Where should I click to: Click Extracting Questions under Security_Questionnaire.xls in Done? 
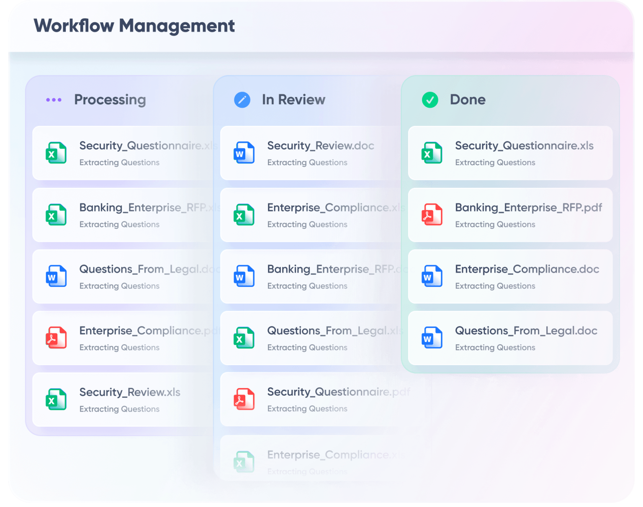(x=495, y=162)
